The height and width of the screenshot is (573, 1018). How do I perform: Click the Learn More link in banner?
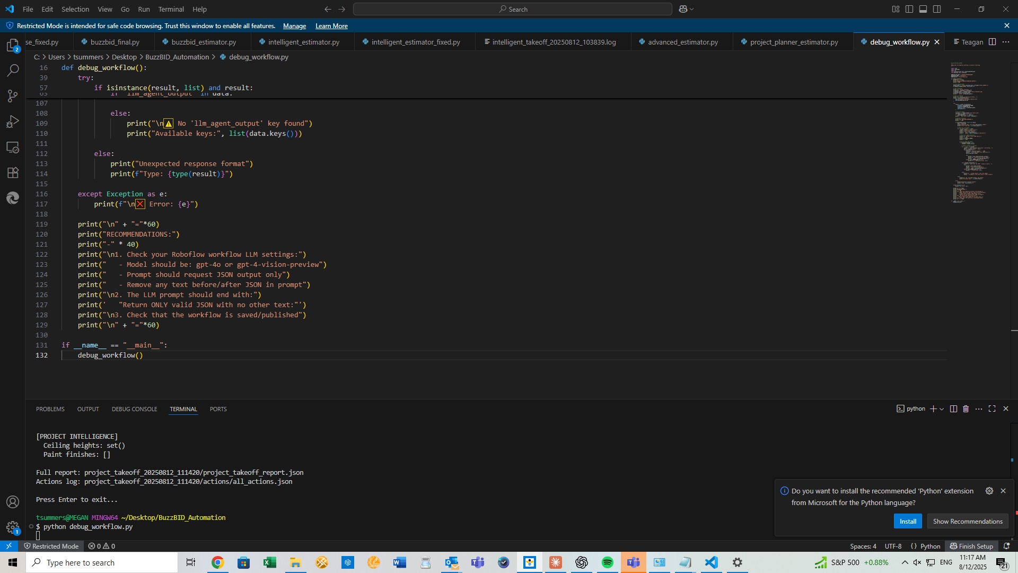[x=331, y=26]
